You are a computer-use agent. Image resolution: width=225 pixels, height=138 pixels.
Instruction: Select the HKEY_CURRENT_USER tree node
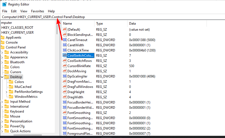tap(18, 33)
